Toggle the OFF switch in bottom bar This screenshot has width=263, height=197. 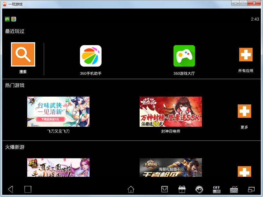coord(216,189)
